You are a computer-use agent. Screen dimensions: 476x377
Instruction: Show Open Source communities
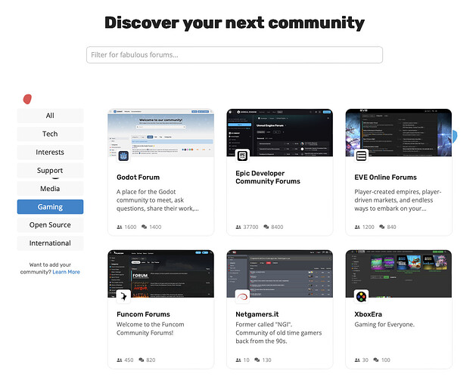(50, 225)
